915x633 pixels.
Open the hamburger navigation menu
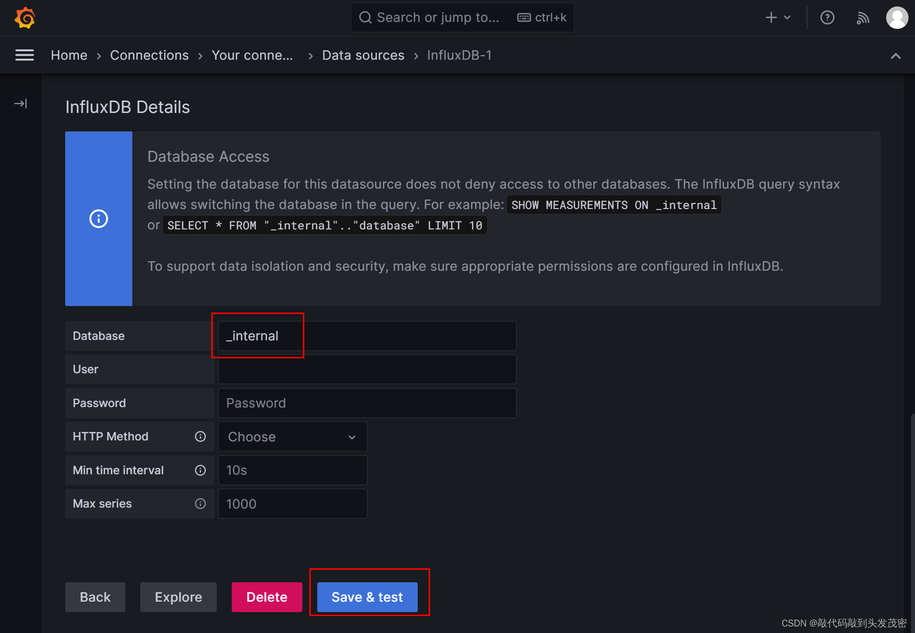(24, 55)
